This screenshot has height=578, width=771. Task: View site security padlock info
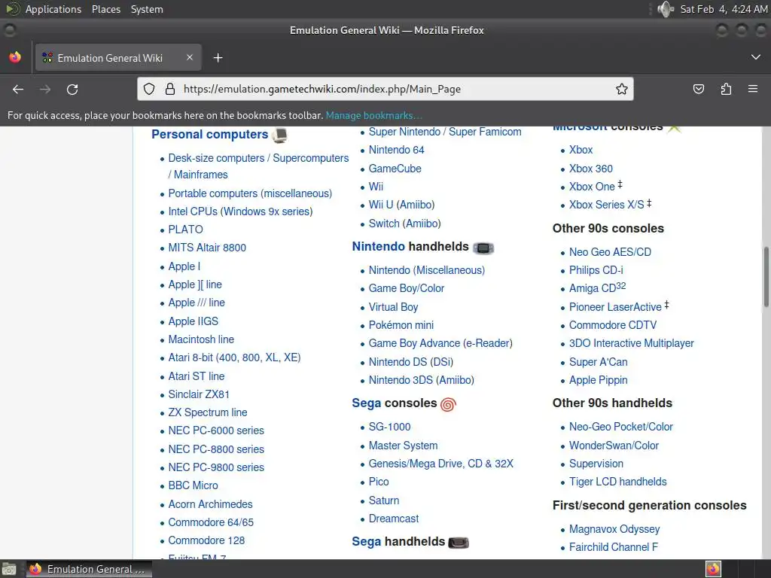tap(170, 89)
